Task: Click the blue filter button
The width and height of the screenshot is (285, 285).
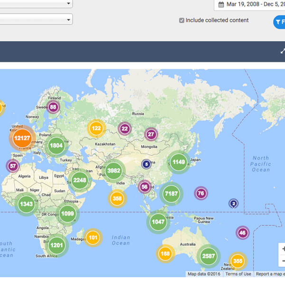Action: (279, 22)
